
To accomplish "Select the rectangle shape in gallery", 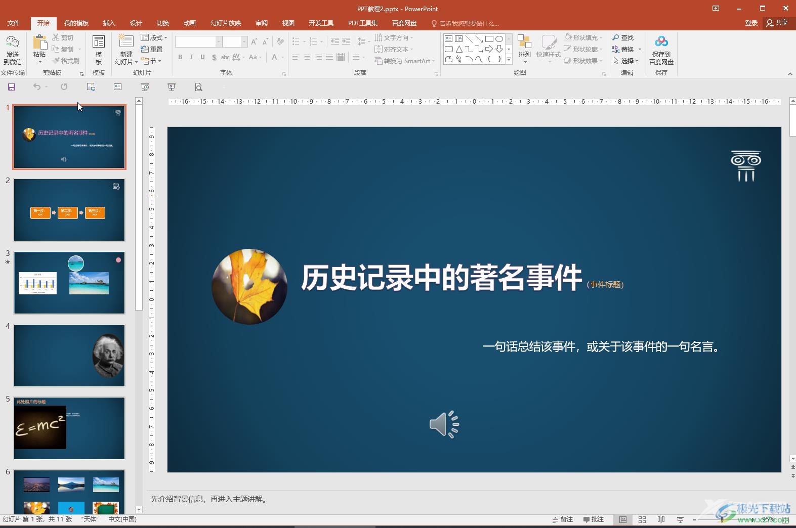I will pyautogui.click(x=489, y=39).
